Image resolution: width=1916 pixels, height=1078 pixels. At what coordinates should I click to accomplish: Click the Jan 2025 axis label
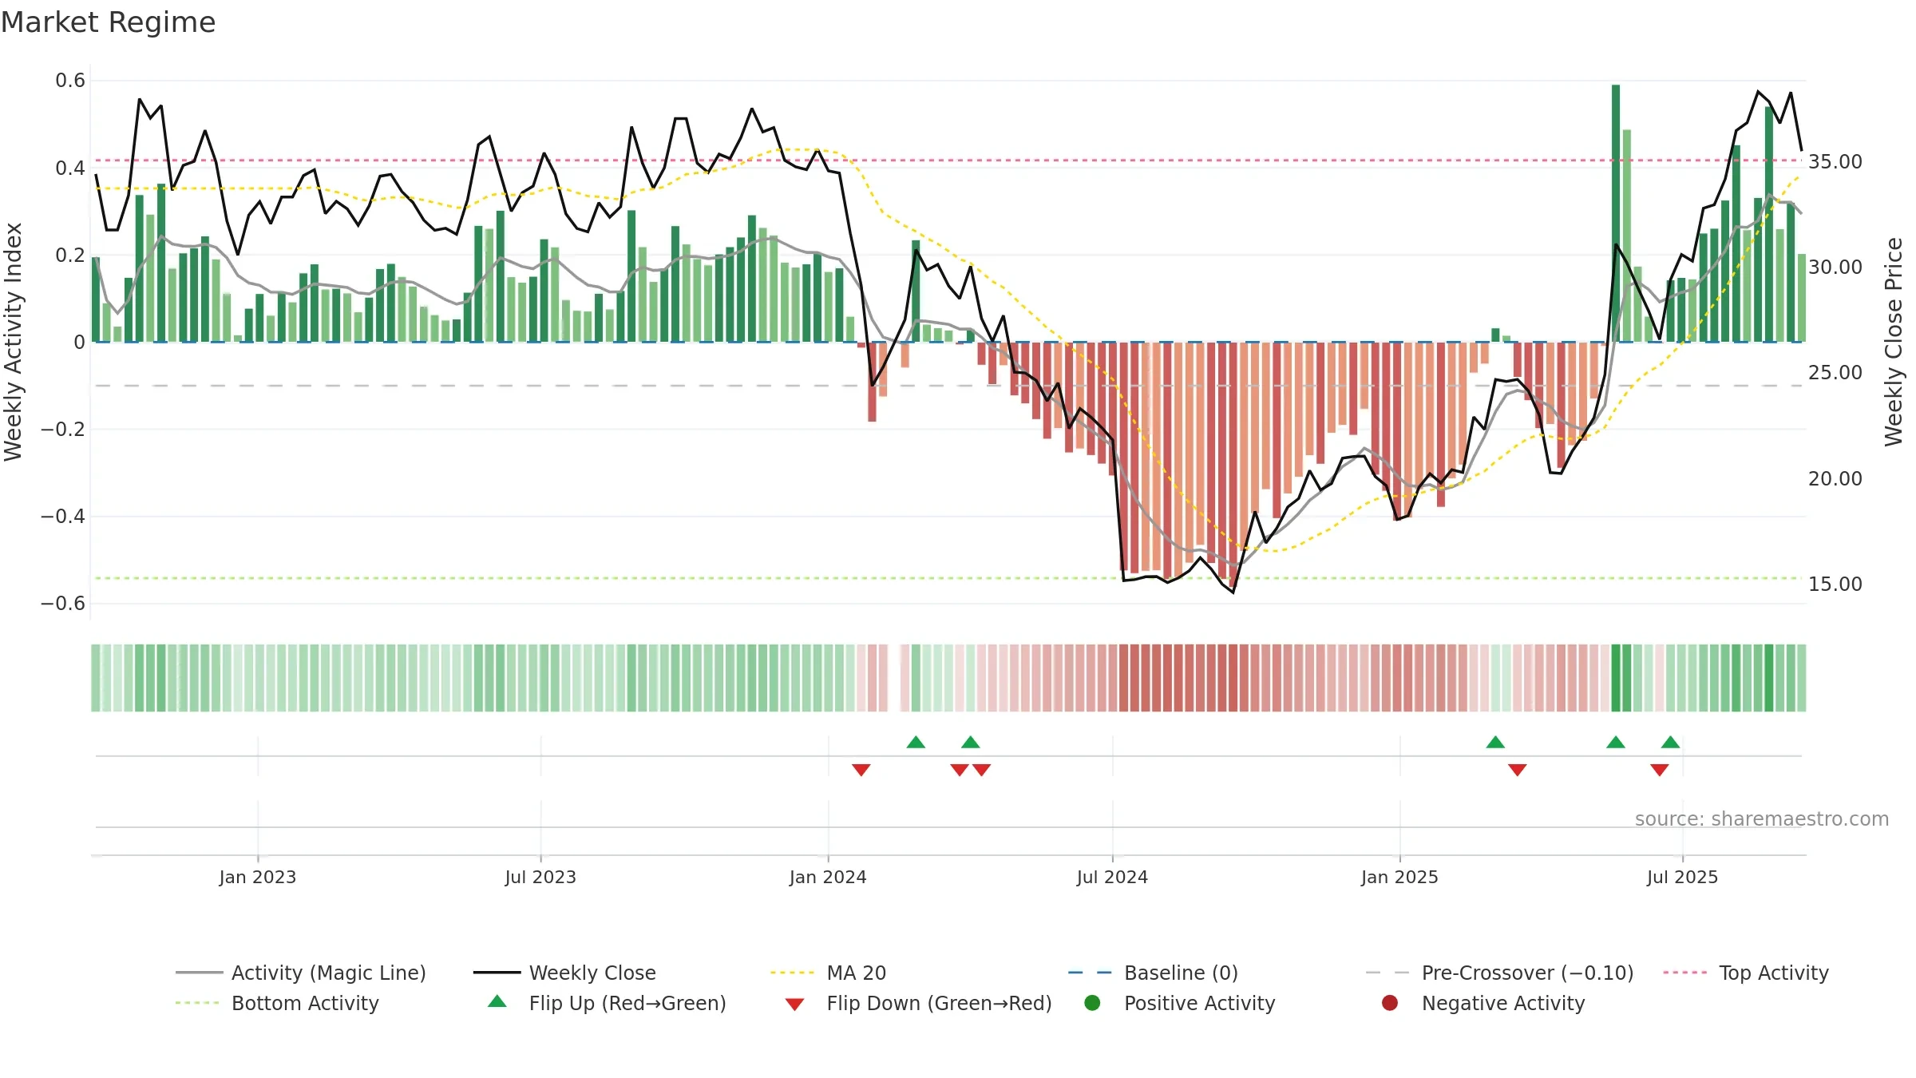tap(1399, 877)
